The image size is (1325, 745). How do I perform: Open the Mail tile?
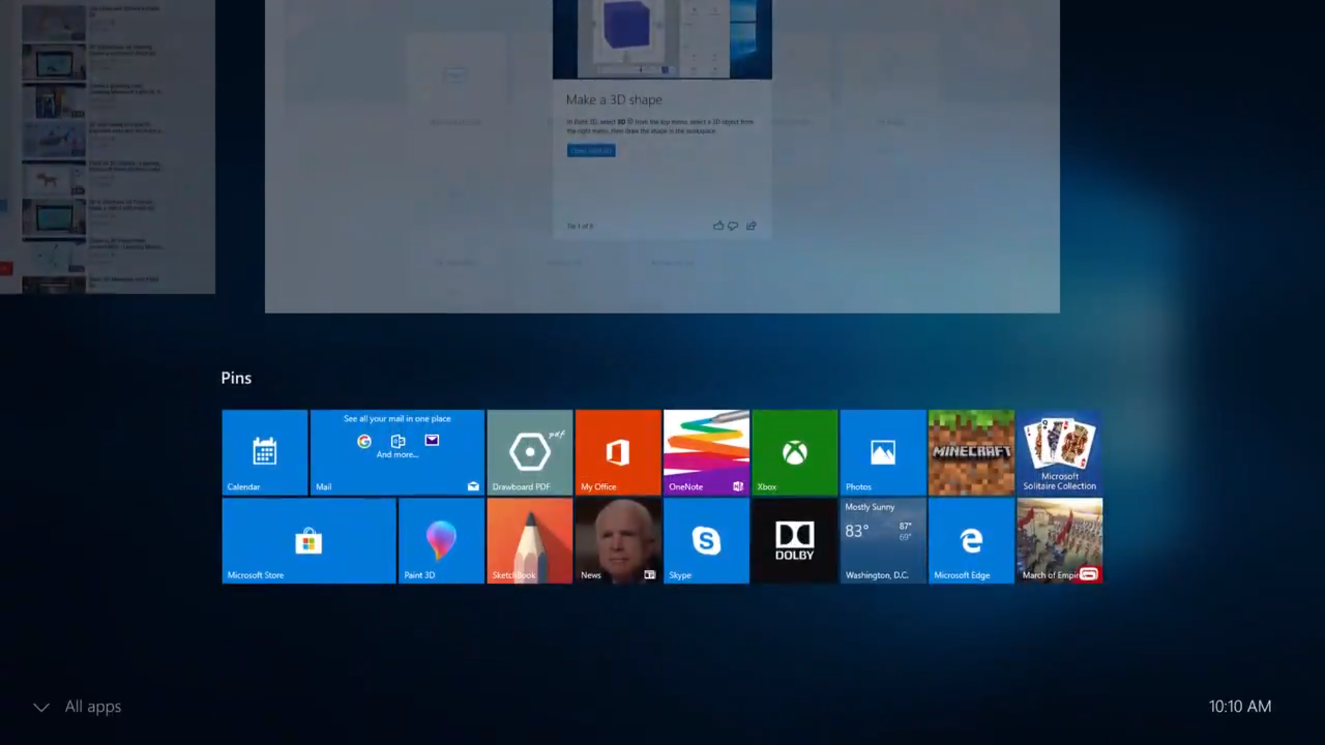(397, 453)
